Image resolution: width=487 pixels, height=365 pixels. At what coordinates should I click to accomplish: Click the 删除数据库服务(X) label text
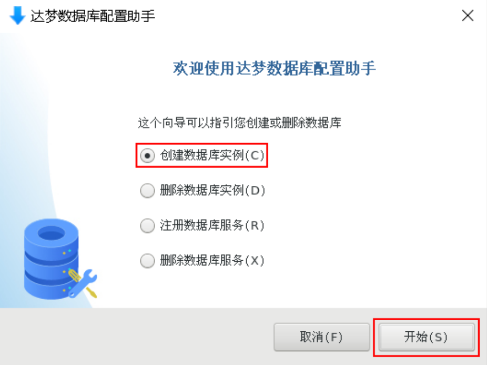tap(212, 261)
